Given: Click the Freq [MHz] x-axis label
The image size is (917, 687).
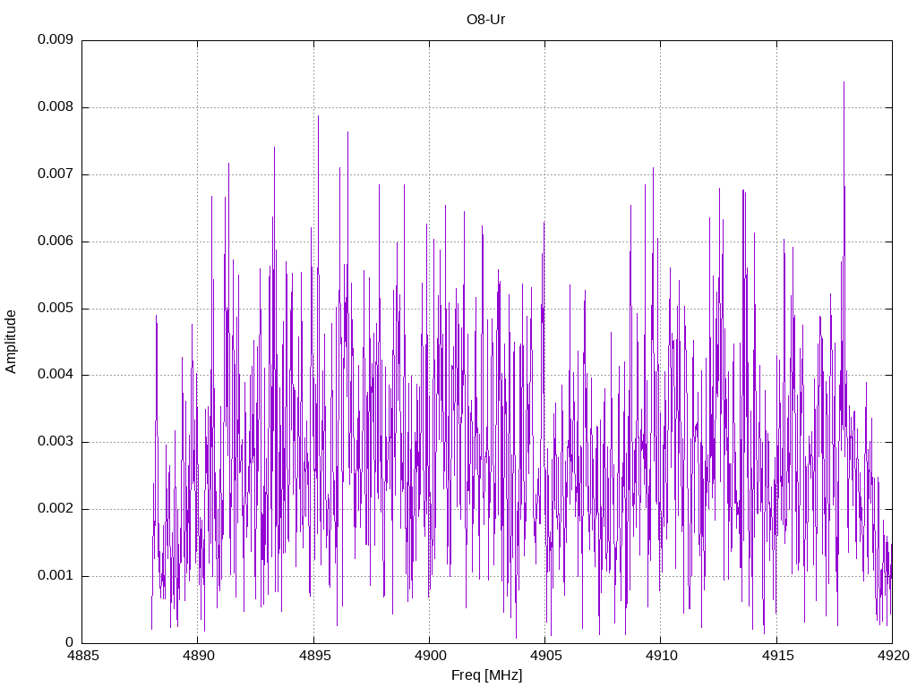Looking at the screenshot, I should tap(486, 675).
